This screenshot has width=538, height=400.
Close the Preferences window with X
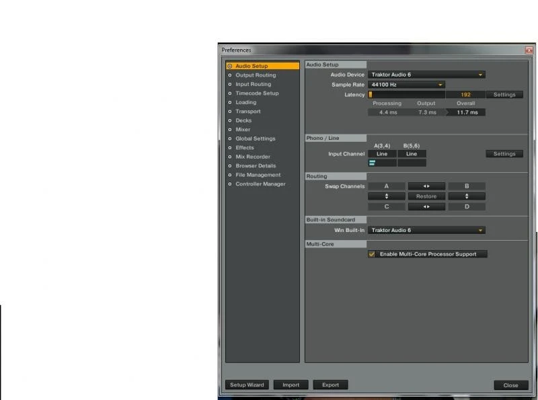pyautogui.click(x=529, y=50)
